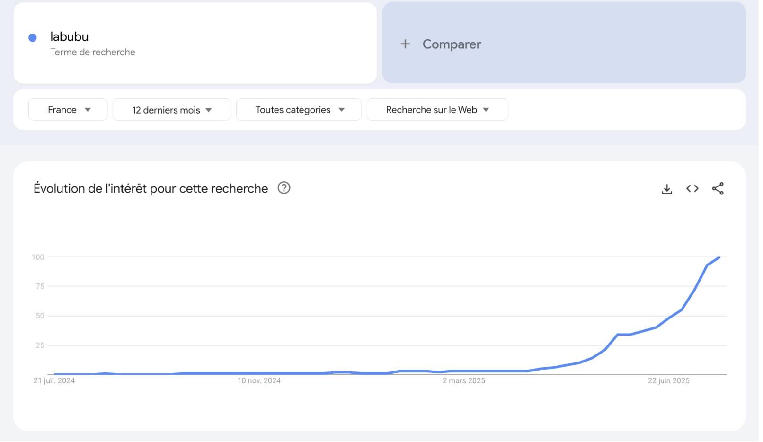Click the blue dot next to labubu

(x=33, y=38)
